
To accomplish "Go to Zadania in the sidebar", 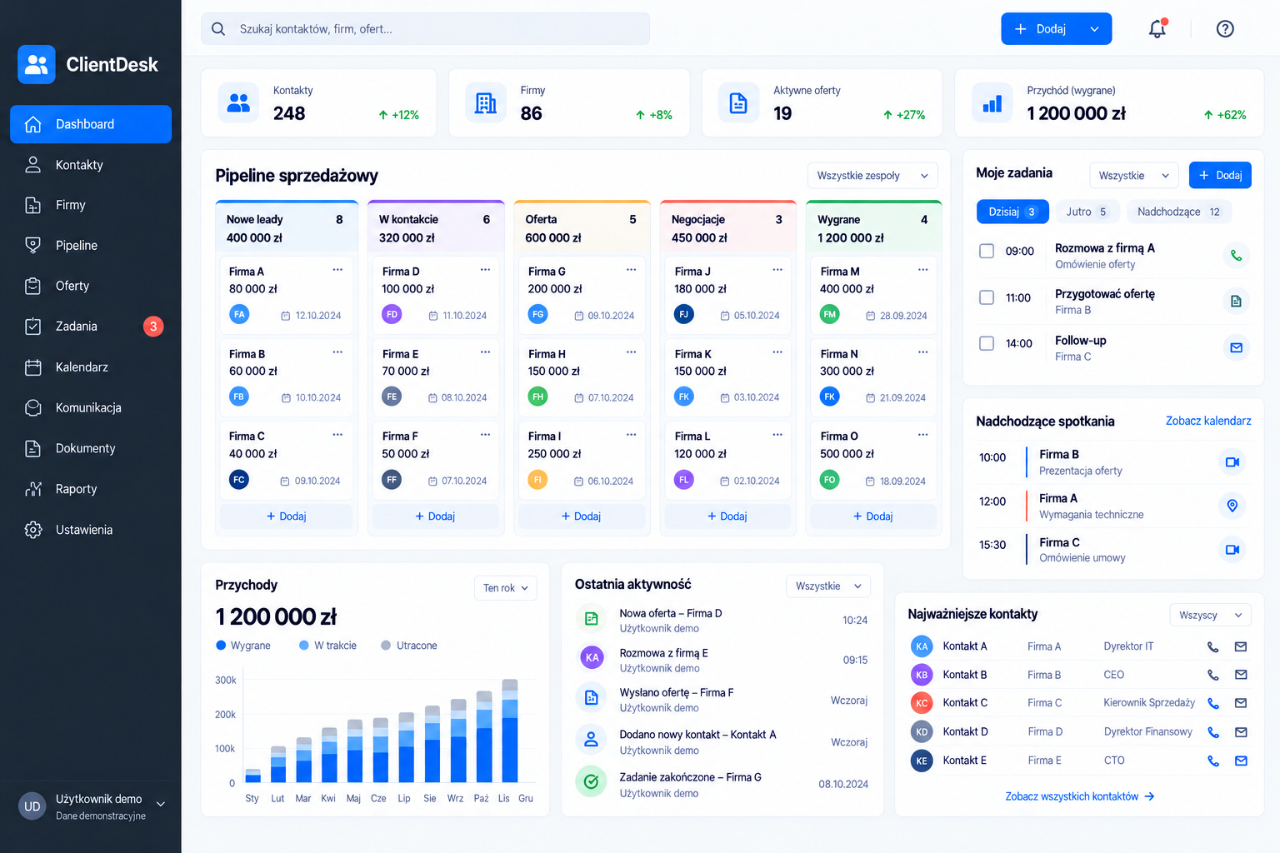I will pos(91,327).
